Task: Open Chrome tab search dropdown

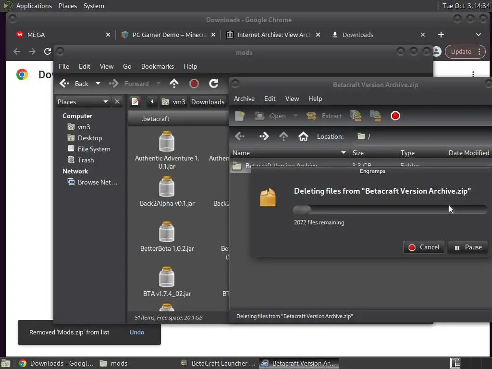Action: [479, 35]
